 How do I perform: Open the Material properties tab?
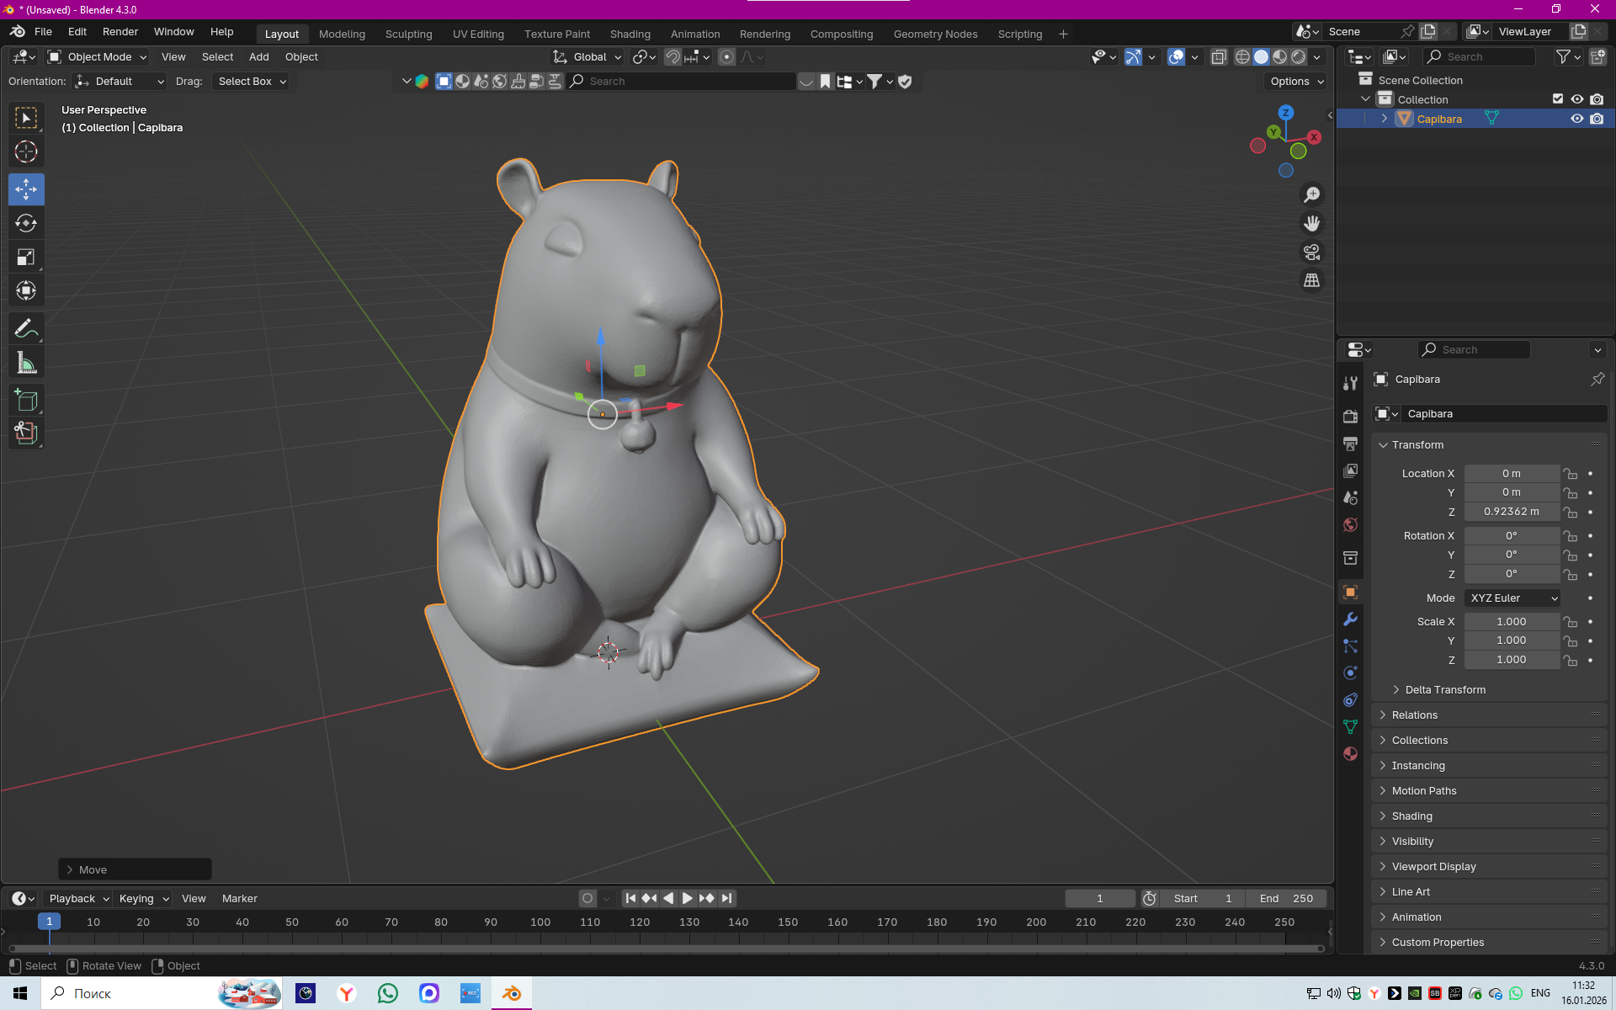click(x=1350, y=753)
